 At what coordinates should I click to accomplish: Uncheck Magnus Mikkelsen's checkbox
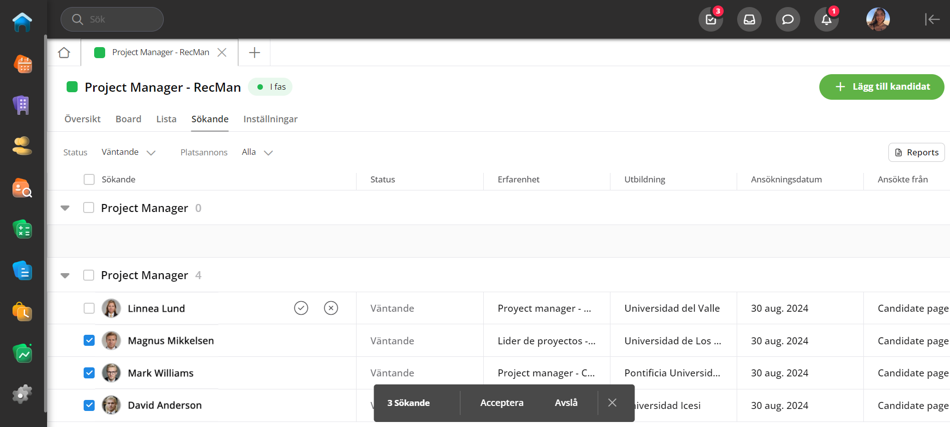click(x=89, y=340)
